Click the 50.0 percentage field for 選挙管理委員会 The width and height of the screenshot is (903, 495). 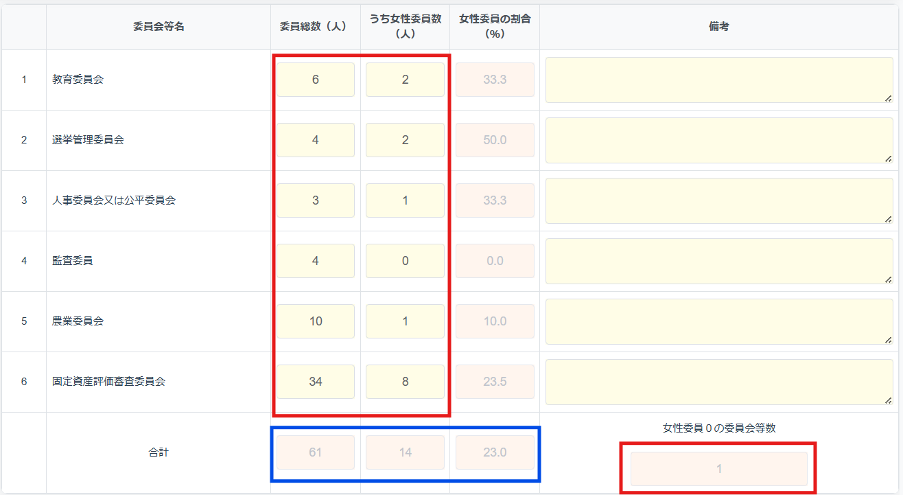pos(495,140)
